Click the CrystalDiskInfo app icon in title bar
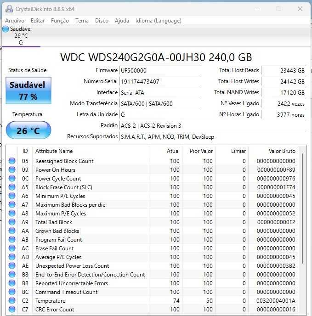 [x=9, y=9]
